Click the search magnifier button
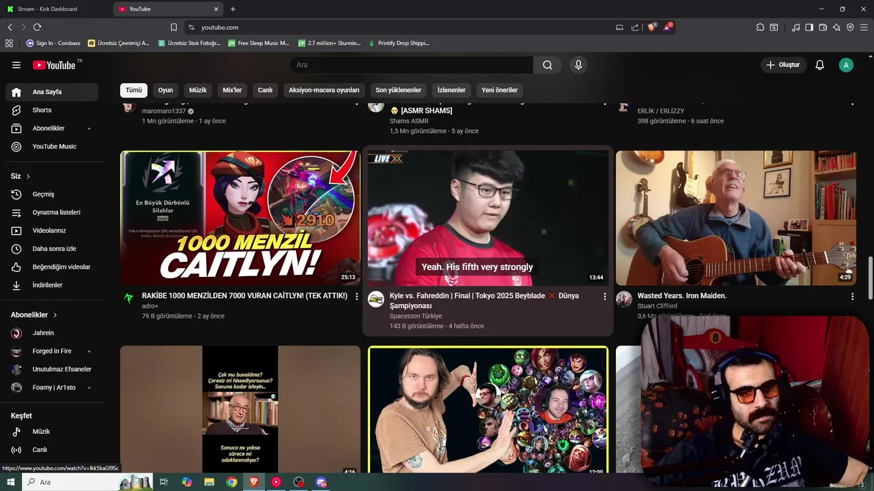This screenshot has width=874, height=491. tap(548, 65)
